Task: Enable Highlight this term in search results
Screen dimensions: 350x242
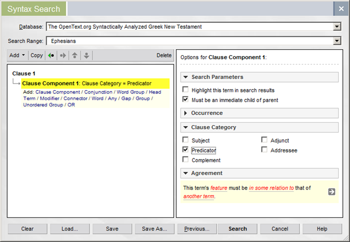Action: [x=186, y=90]
